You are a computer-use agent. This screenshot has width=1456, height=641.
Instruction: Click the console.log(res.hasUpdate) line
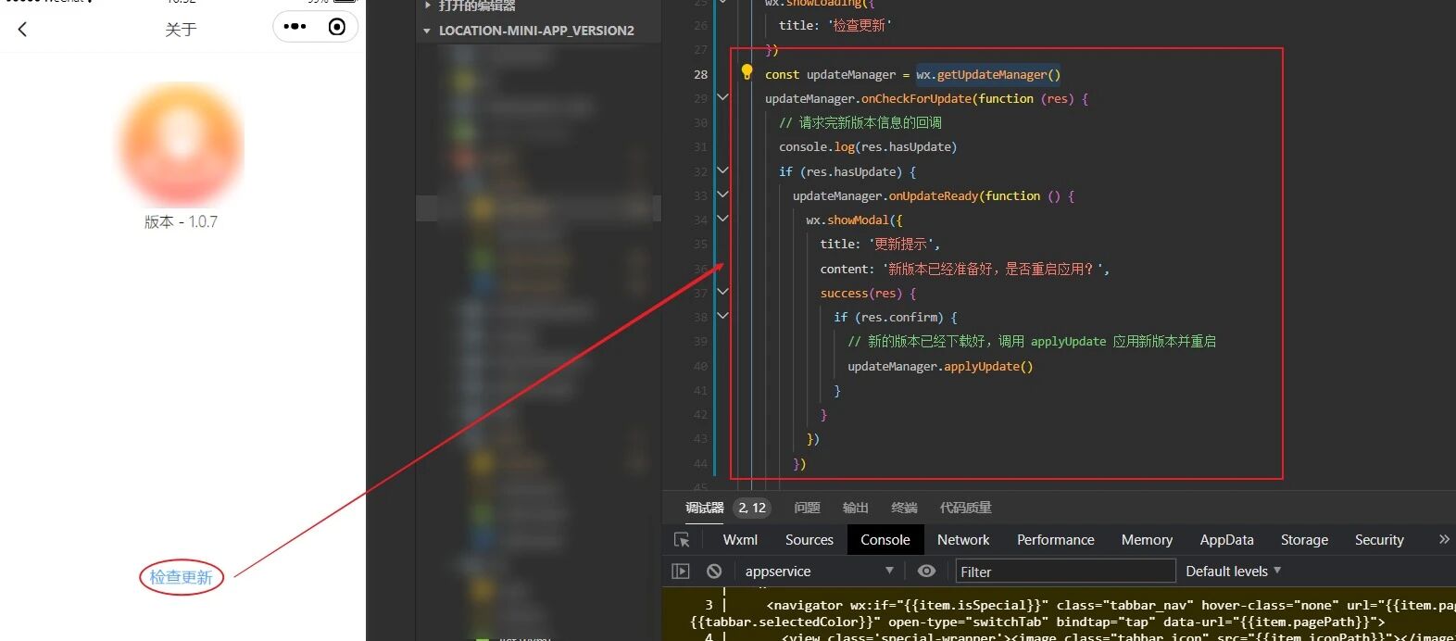868,146
